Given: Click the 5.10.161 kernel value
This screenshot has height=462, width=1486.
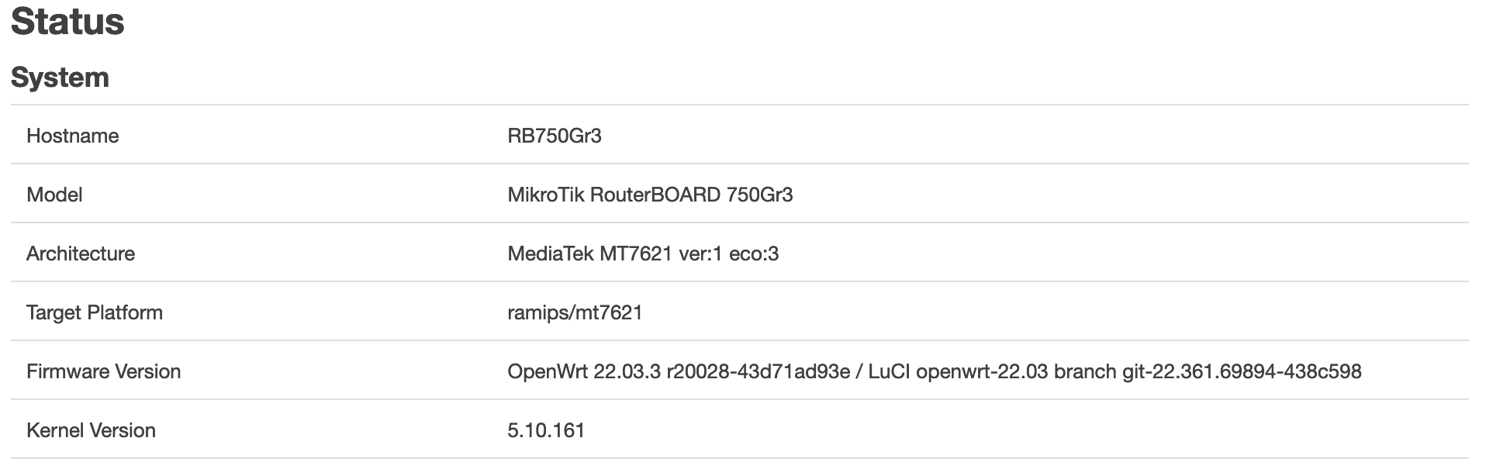Looking at the screenshot, I should point(546,430).
